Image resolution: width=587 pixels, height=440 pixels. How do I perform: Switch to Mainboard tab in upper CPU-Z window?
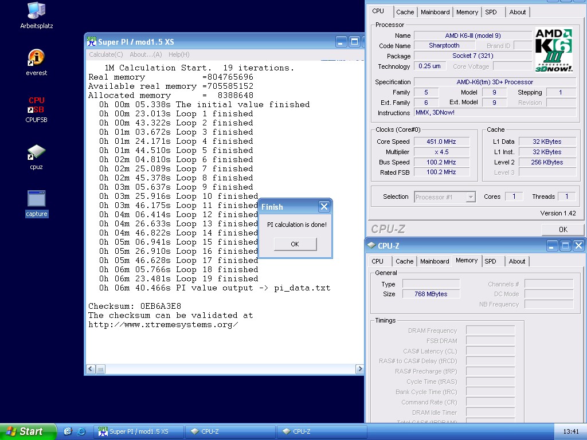pyautogui.click(x=435, y=12)
